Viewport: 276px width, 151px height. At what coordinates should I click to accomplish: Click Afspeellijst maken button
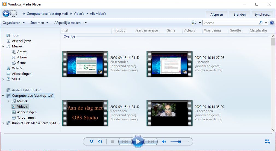pyautogui.click(x=67, y=22)
